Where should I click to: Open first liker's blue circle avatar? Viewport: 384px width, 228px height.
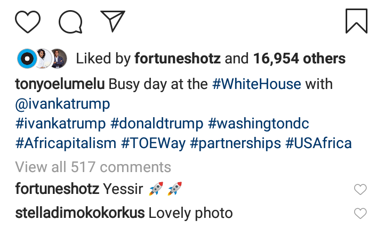[x=26, y=58]
